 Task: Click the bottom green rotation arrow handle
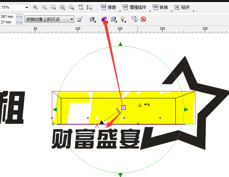(120, 175)
